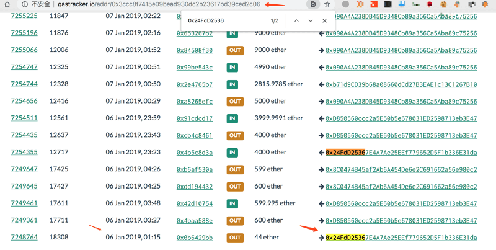
Task: Open block 7249461 link
Action: 24,203
